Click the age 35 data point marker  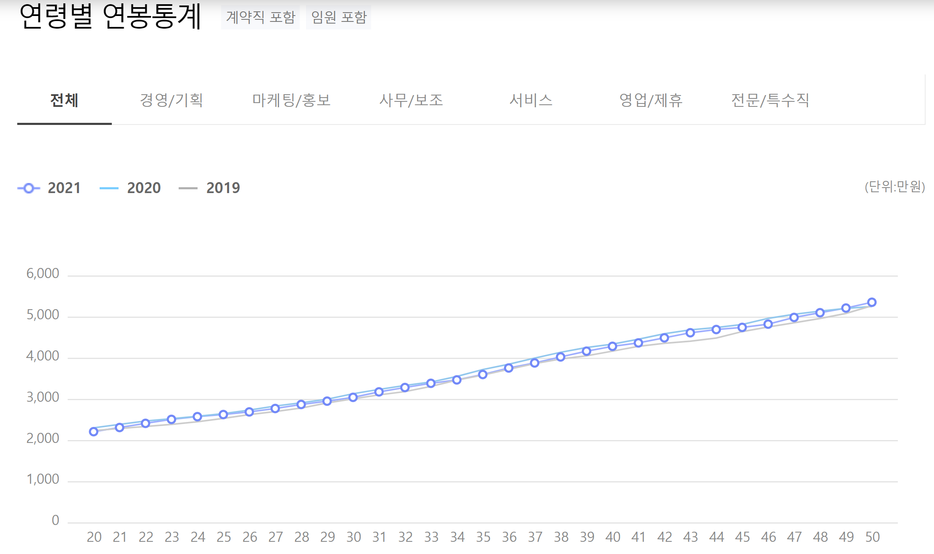click(483, 374)
